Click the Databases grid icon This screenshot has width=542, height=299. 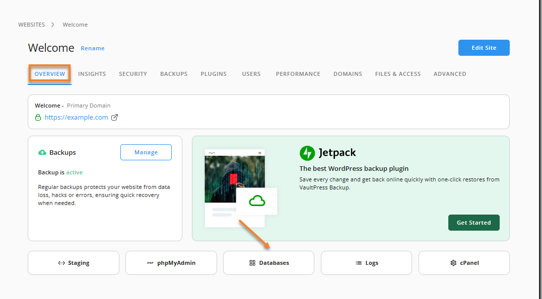tap(252, 263)
